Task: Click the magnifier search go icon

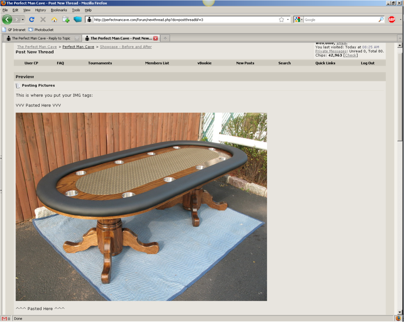Action: coord(381,20)
